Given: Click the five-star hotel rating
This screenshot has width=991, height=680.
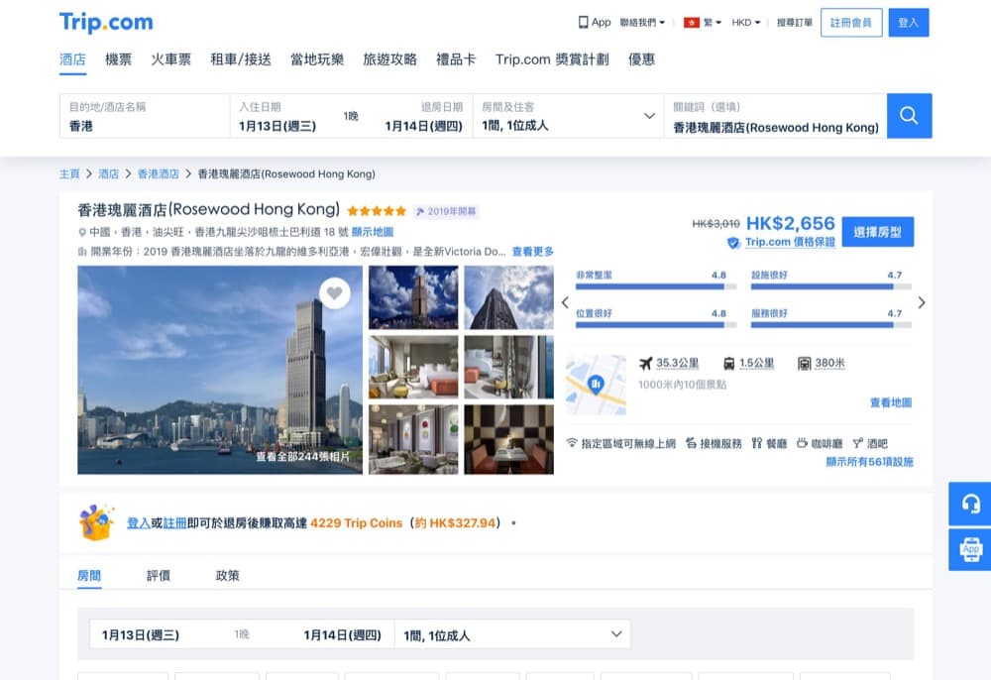Looking at the screenshot, I should (x=377, y=211).
